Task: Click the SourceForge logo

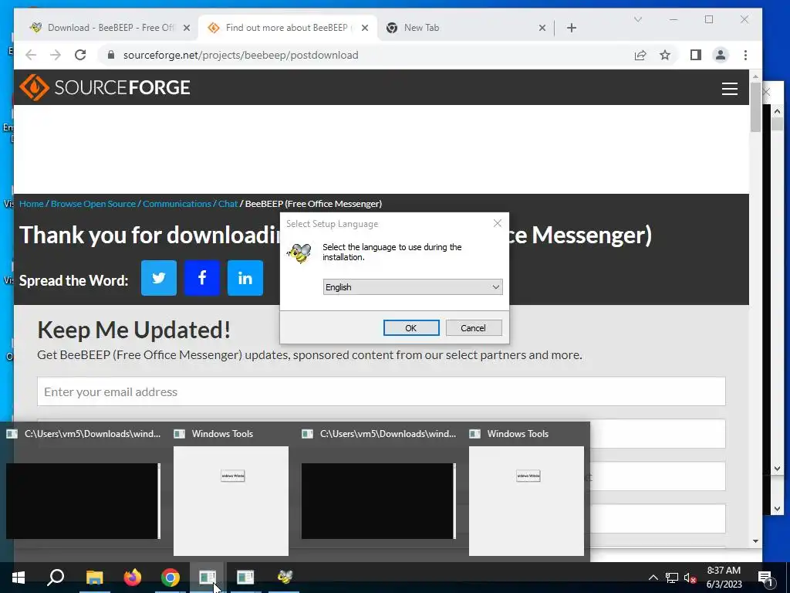Action: point(105,88)
